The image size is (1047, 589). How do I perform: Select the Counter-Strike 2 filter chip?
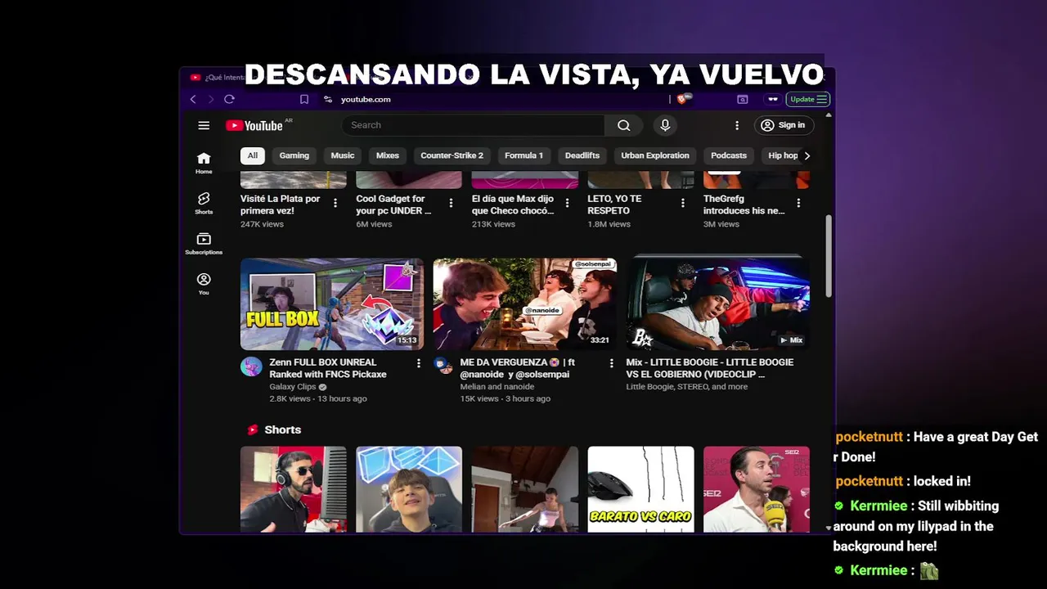click(x=452, y=155)
